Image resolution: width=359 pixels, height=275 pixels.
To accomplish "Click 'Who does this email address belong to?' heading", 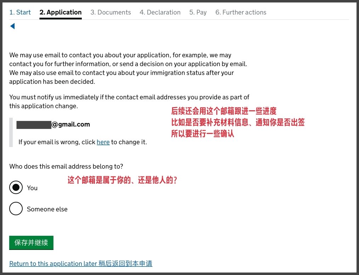I will pyautogui.click(x=66, y=166).
